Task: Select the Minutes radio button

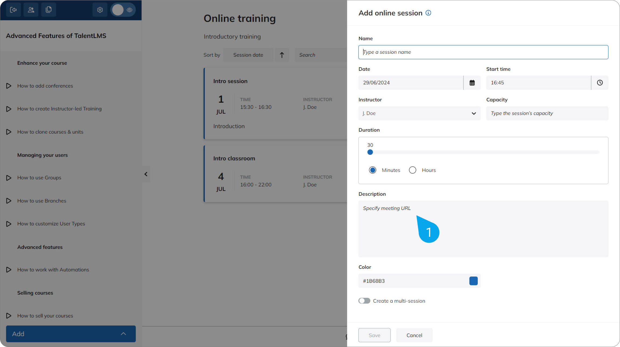Action: pos(372,170)
